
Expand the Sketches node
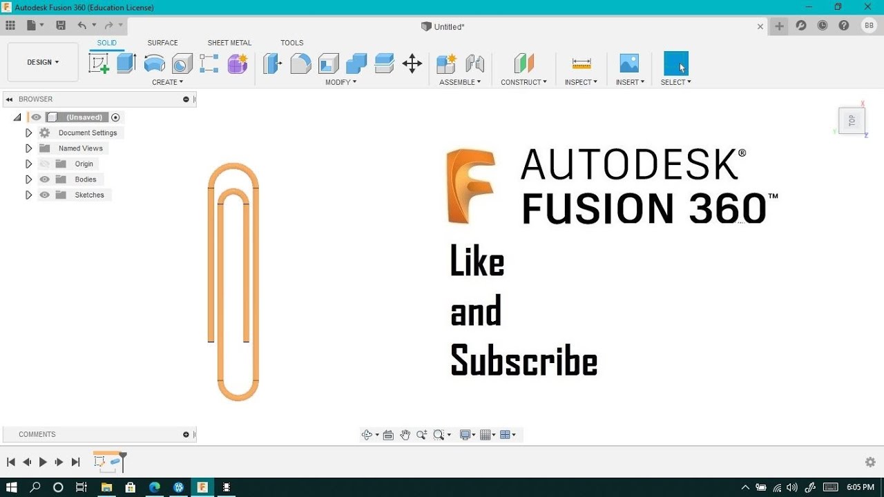[28, 195]
